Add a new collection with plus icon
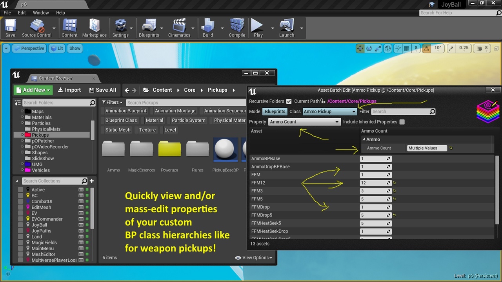 (x=92, y=181)
